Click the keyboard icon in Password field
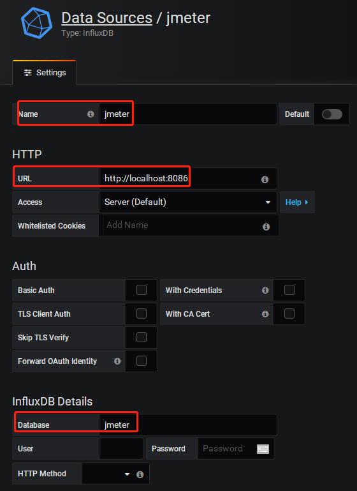The height and width of the screenshot is (491, 357). [263, 449]
